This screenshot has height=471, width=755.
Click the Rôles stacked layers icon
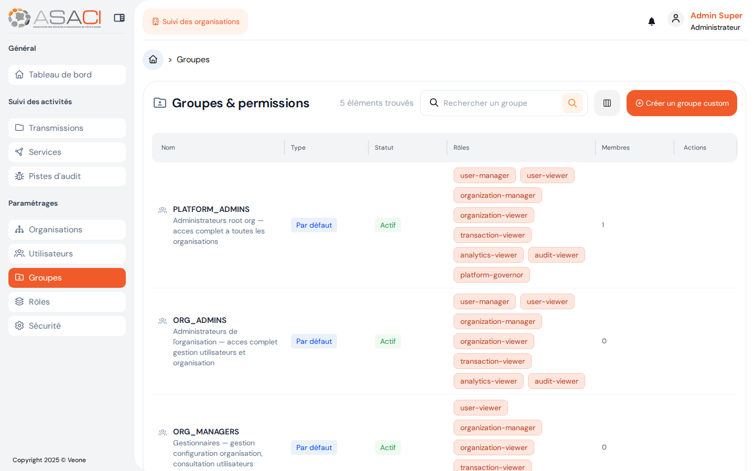click(20, 301)
